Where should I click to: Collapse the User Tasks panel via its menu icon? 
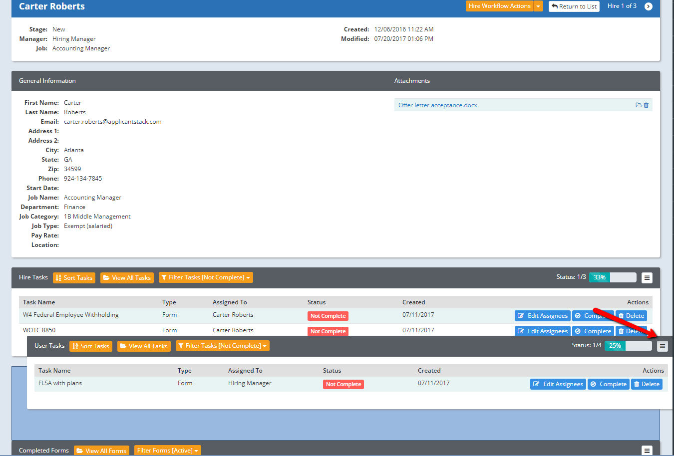click(663, 345)
